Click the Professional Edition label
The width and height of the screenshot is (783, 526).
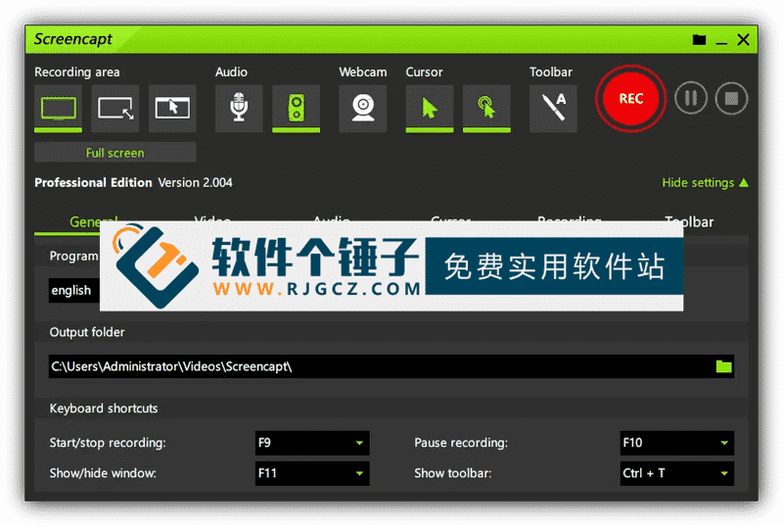tap(93, 183)
